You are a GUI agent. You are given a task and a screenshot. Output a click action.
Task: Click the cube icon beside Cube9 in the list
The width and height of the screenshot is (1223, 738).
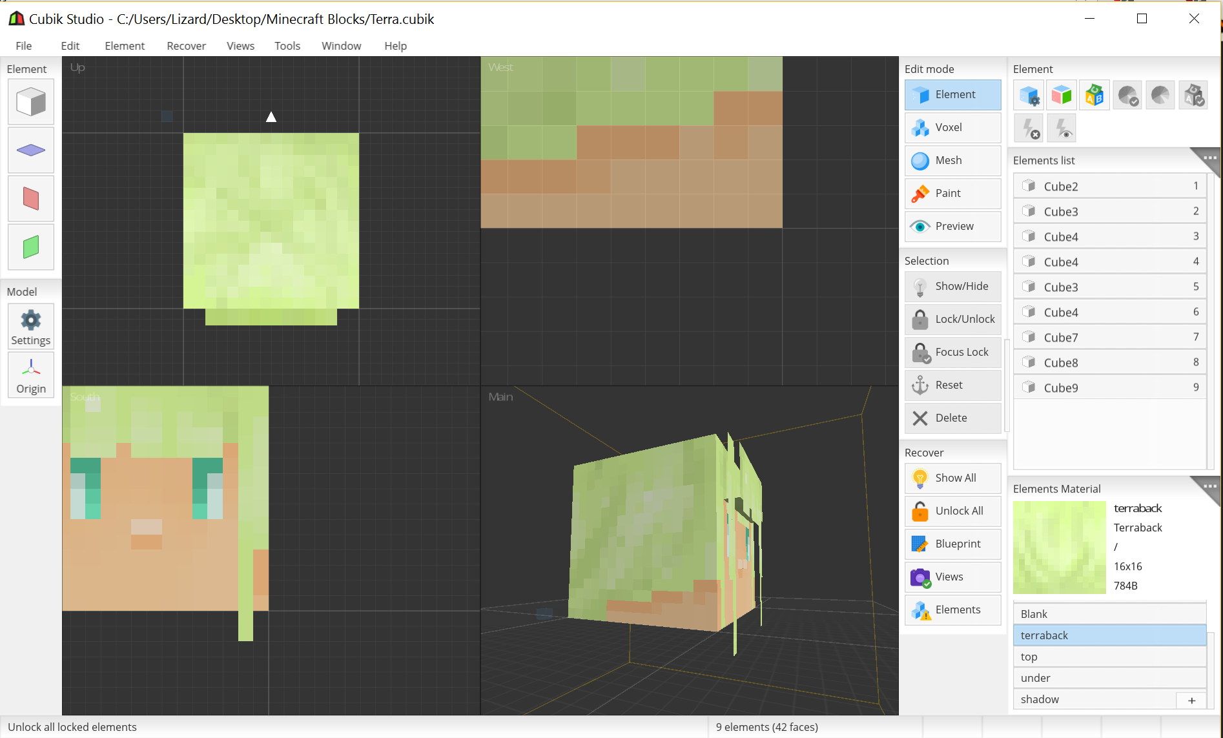coord(1029,387)
